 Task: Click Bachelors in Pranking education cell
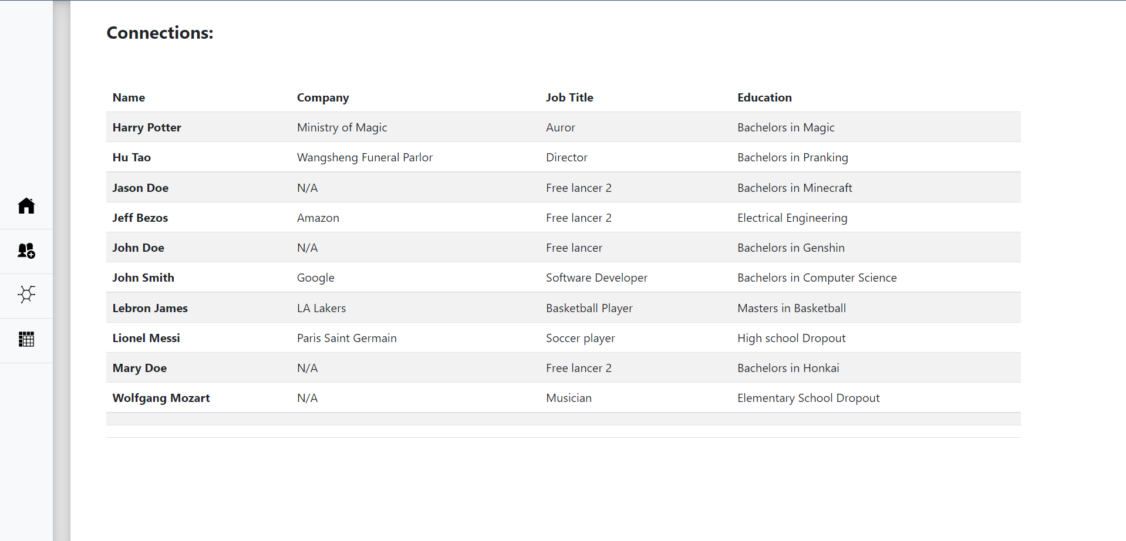793,157
